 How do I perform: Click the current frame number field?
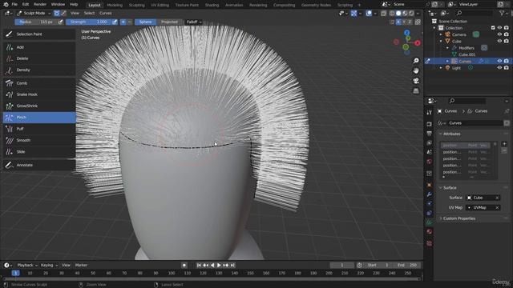pos(342,265)
